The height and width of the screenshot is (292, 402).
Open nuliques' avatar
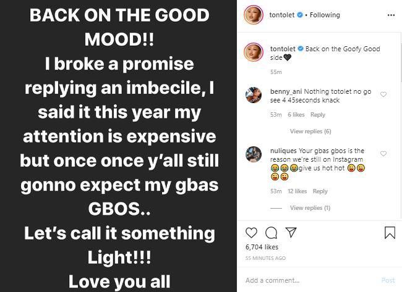[x=253, y=154]
